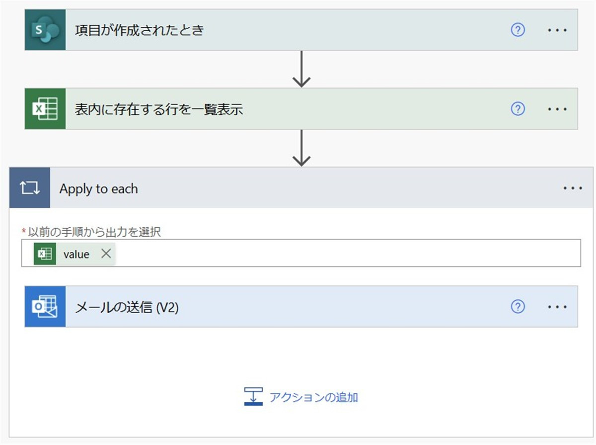596x445 pixels.
Task: Expand the 表内に存在する行を一覧表示 step
Action: pyautogui.click(x=298, y=109)
